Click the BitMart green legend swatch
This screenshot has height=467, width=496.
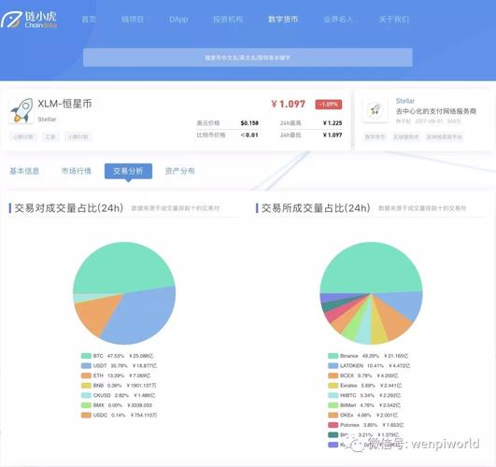(333, 405)
